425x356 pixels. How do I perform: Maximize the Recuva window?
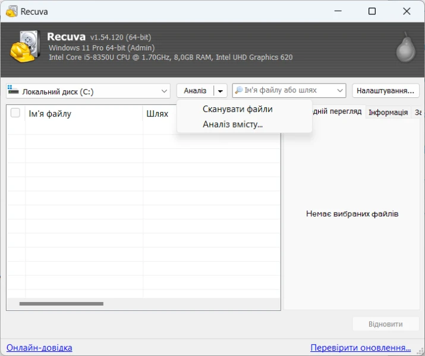(372, 11)
